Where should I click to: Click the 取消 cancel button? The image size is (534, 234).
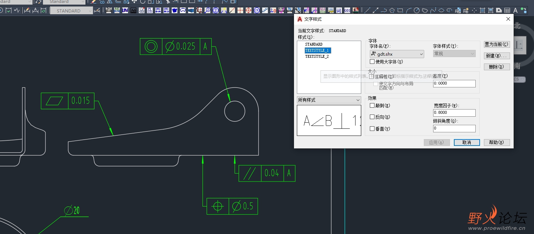(466, 142)
